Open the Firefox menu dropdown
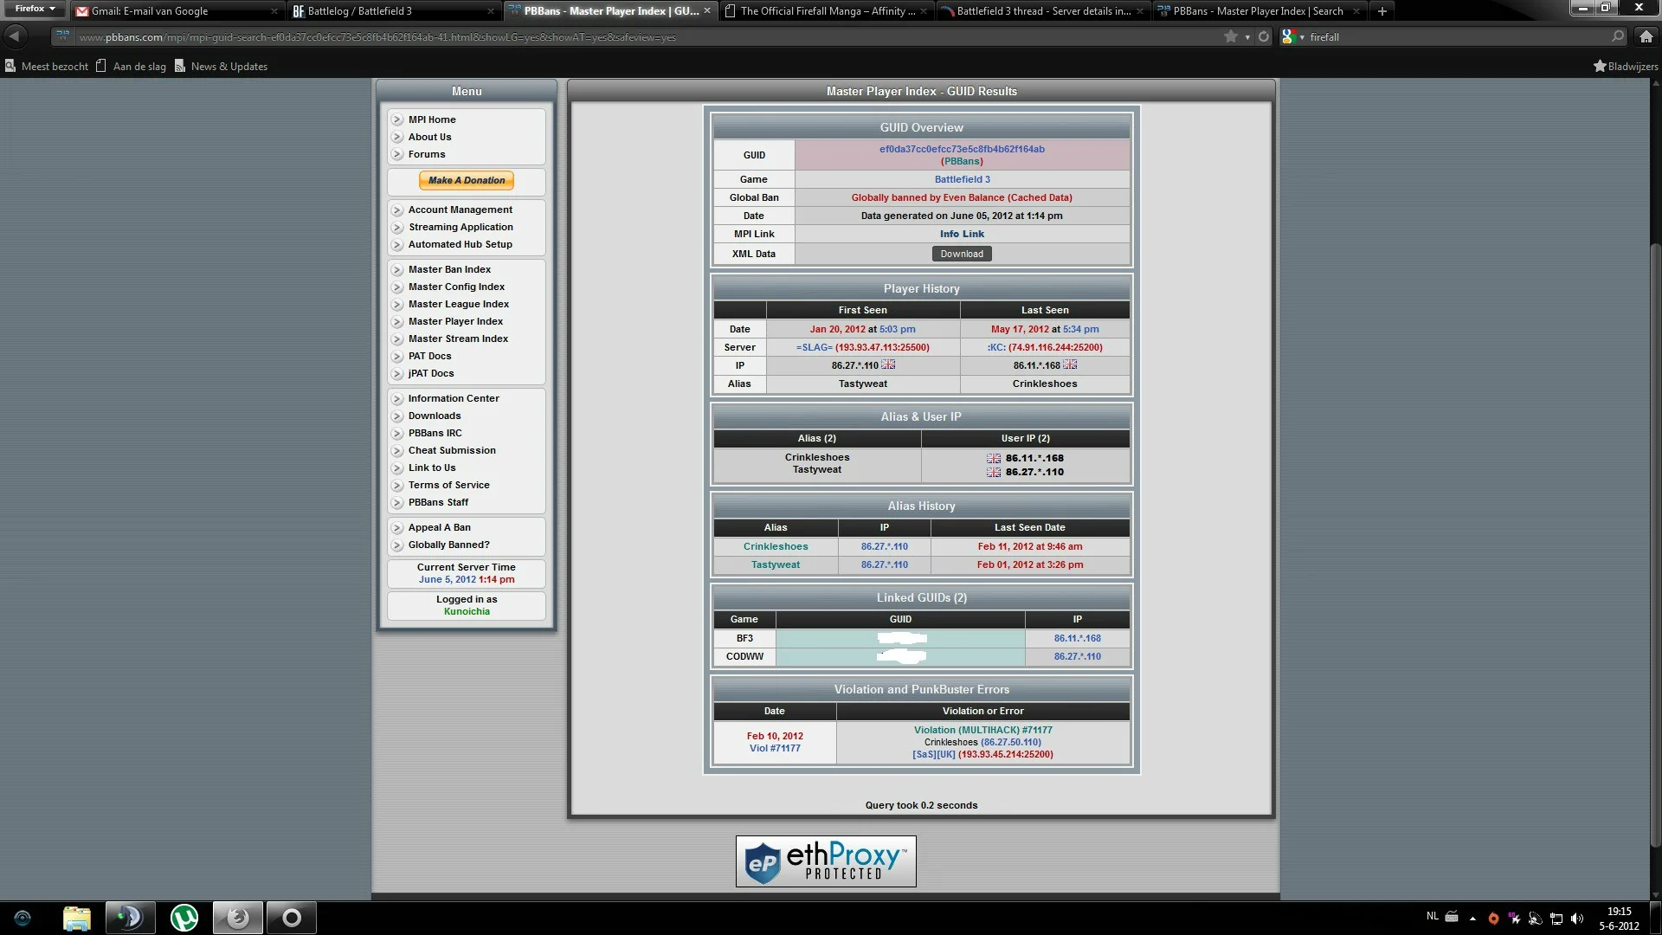This screenshot has height=935, width=1662. click(x=34, y=9)
